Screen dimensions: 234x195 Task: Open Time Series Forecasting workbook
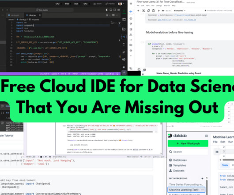point(186,184)
